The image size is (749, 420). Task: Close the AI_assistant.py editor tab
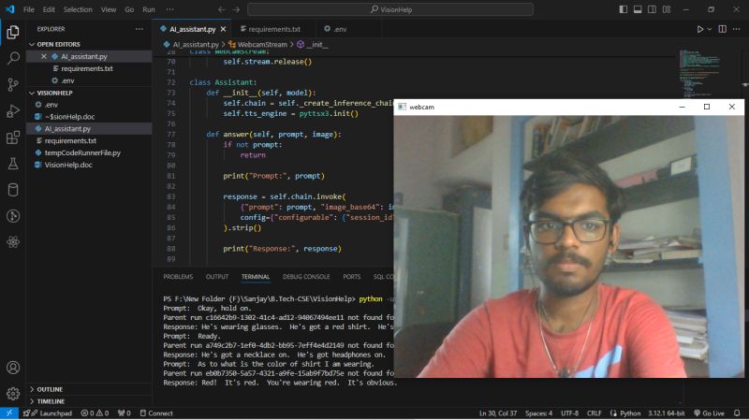[223, 29]
